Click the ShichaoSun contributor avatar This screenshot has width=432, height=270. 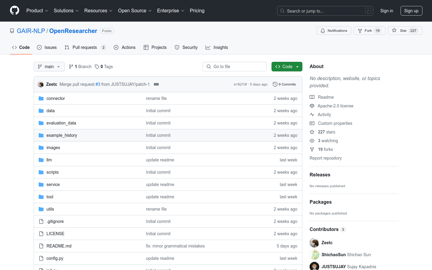point(314,255)
